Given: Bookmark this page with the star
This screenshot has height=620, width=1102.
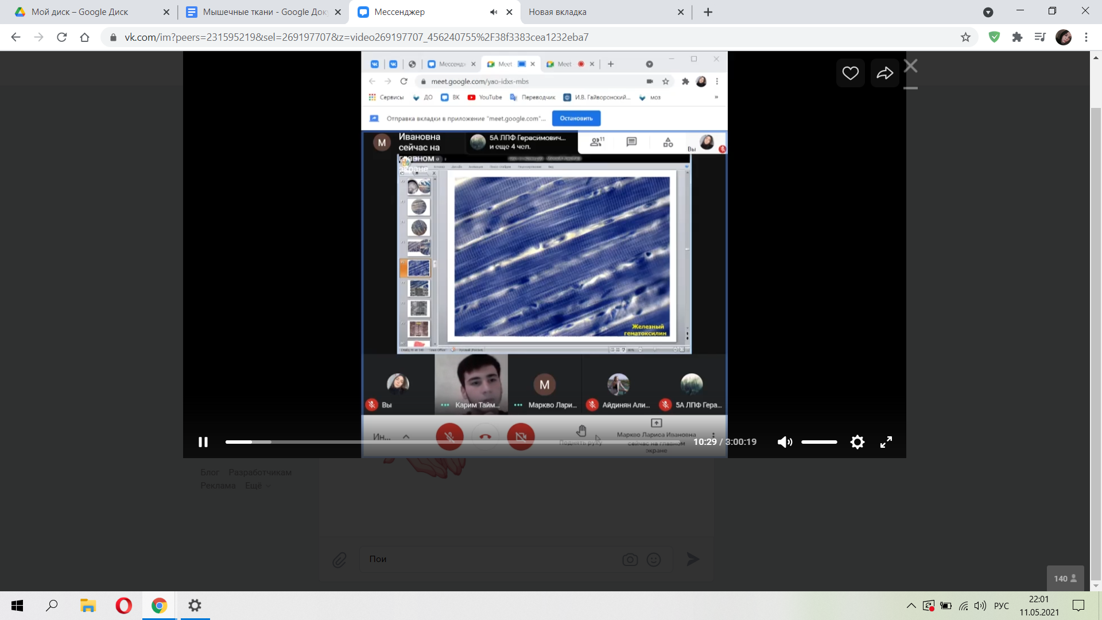Looking at the screenshot, I should 965,37.
